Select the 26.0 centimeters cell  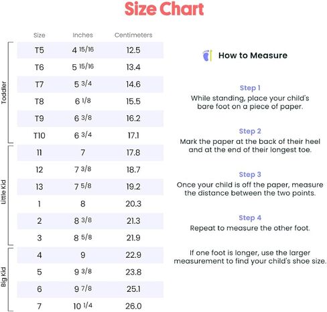pyautogui.click(x=133, y=306)
